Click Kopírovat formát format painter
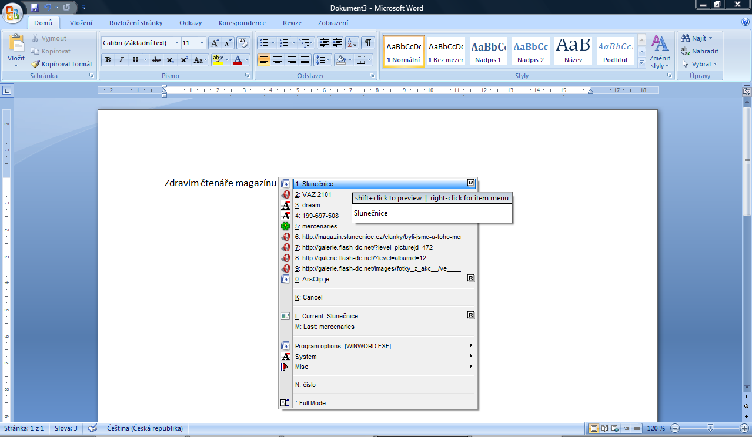The image size is (752, 437). coord(61,64)
